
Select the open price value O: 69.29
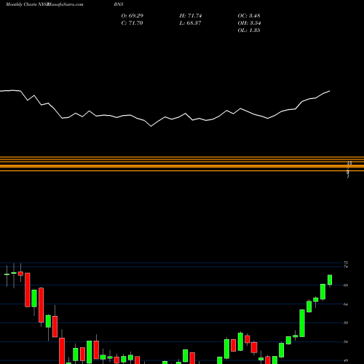click(x=132, y=16)
